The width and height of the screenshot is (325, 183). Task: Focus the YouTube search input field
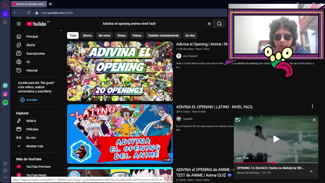coord(154,24)
